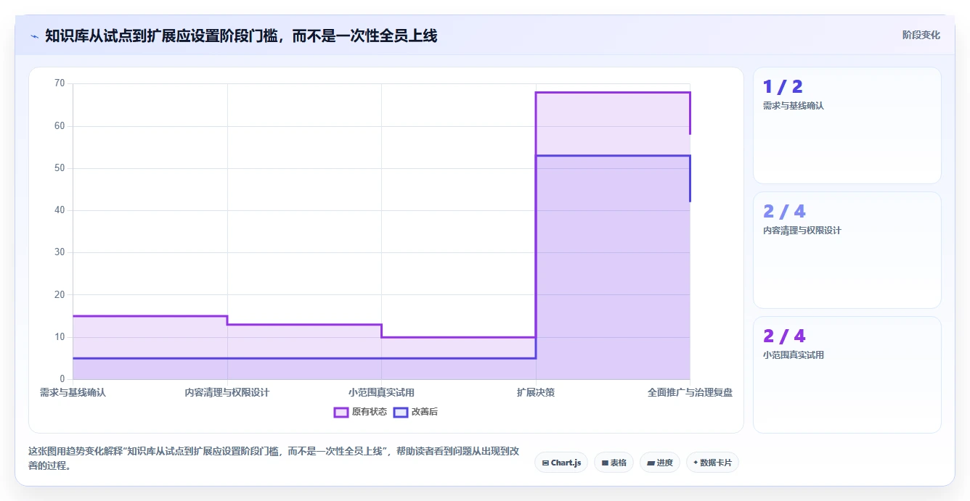Screen dimensions: 970x501
Task: Click 小范围真实试用 card caption
Action: [794, 355]
